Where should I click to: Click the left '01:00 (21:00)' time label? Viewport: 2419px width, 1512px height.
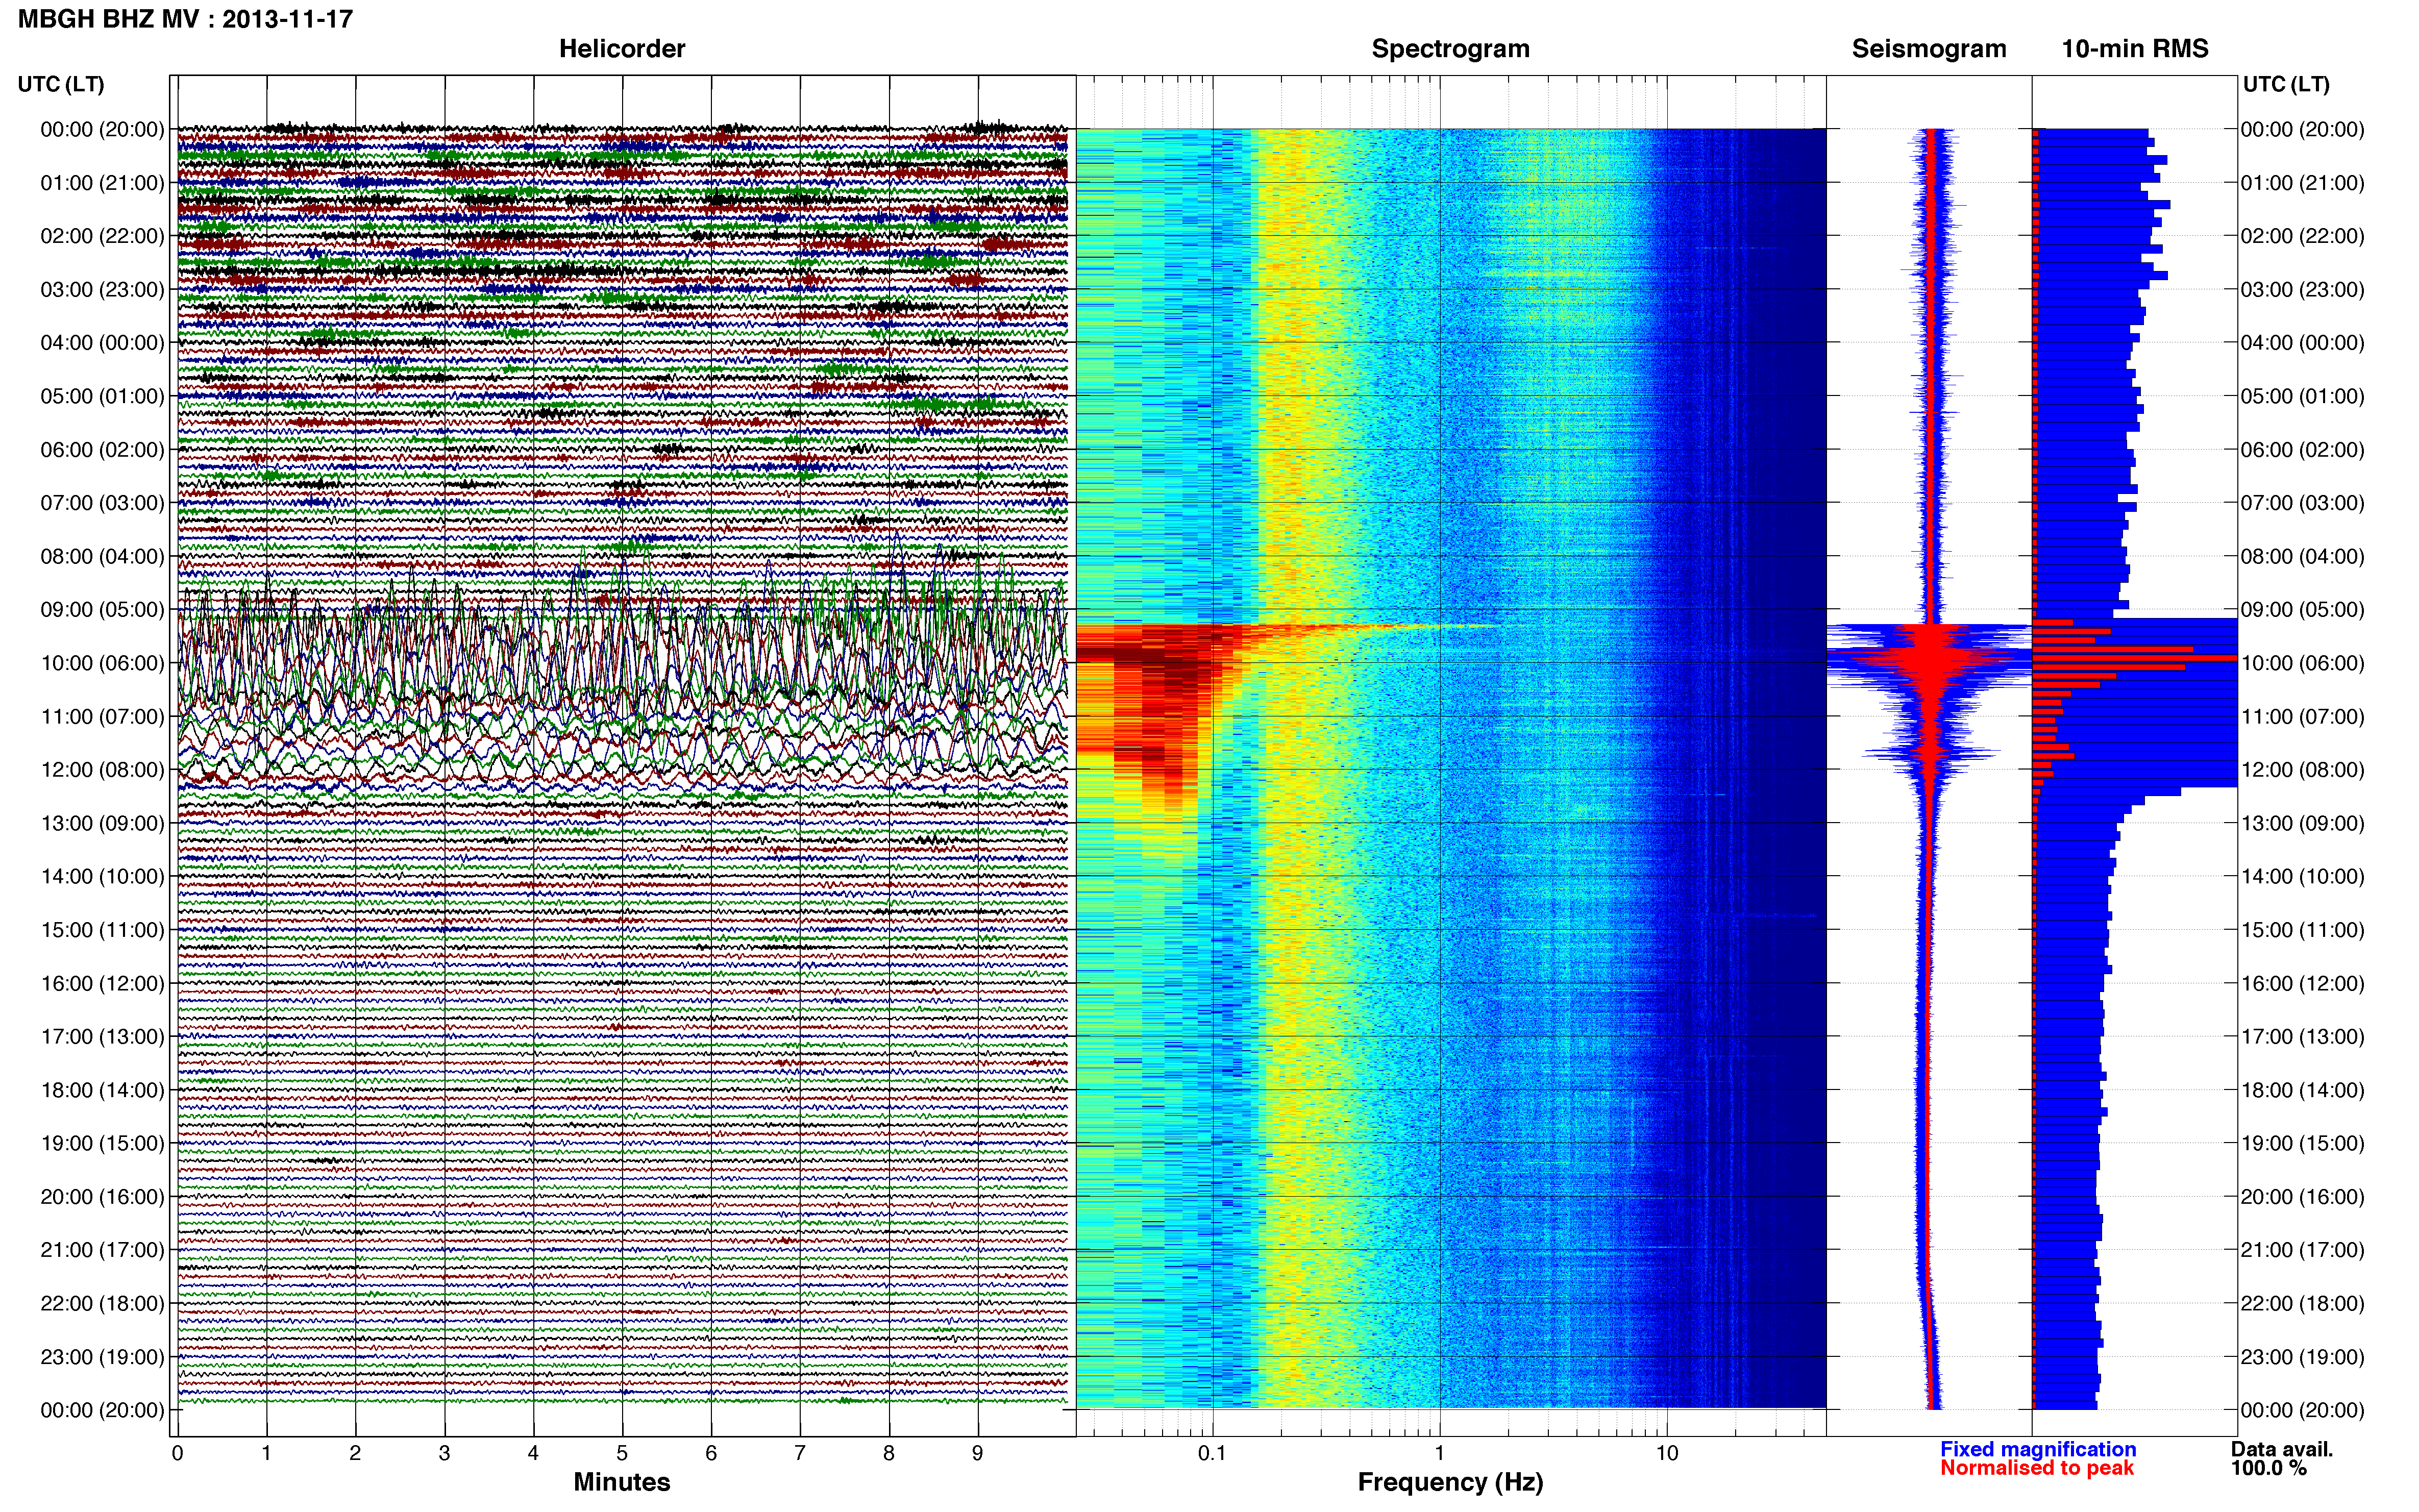(x=102, y=183)
